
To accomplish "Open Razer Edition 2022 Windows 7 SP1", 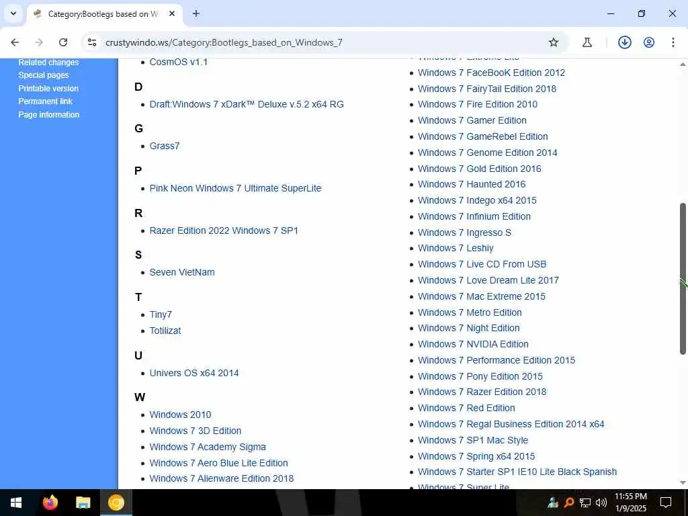I will coord(224,230).
